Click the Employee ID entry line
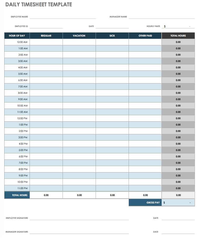This screenshot has height=240, width=201. [x=46, y=26]
